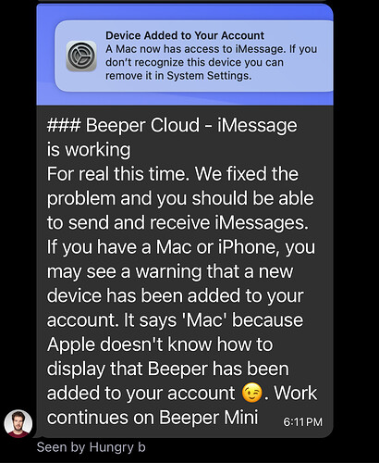Image resolution: width=379 pixels, height=463 pixels.
Task: Click the 'Seen by Hungry b' read receipt
Action: click(91, 447)
